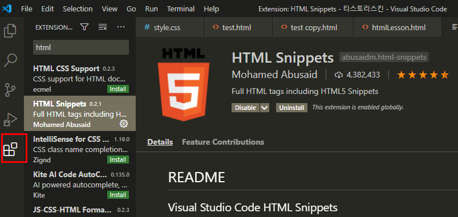Open the View menu

(110, 9)
